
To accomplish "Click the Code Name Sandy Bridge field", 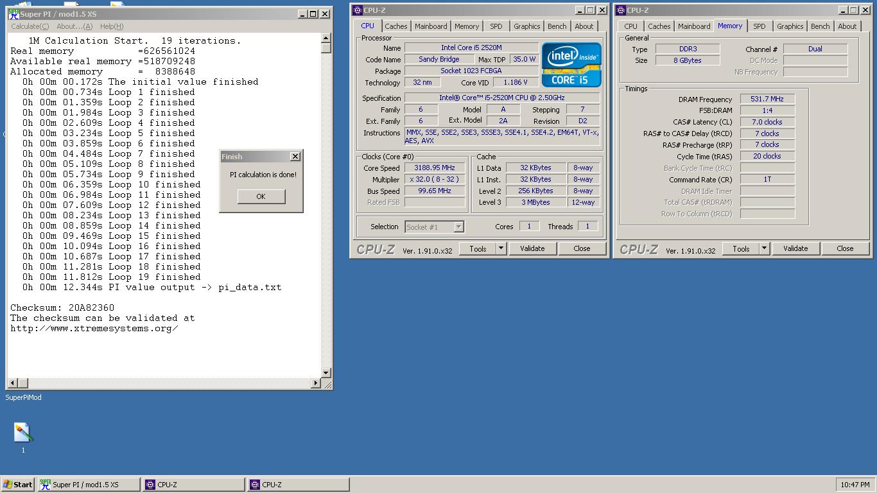I will [x=438, y=60].
